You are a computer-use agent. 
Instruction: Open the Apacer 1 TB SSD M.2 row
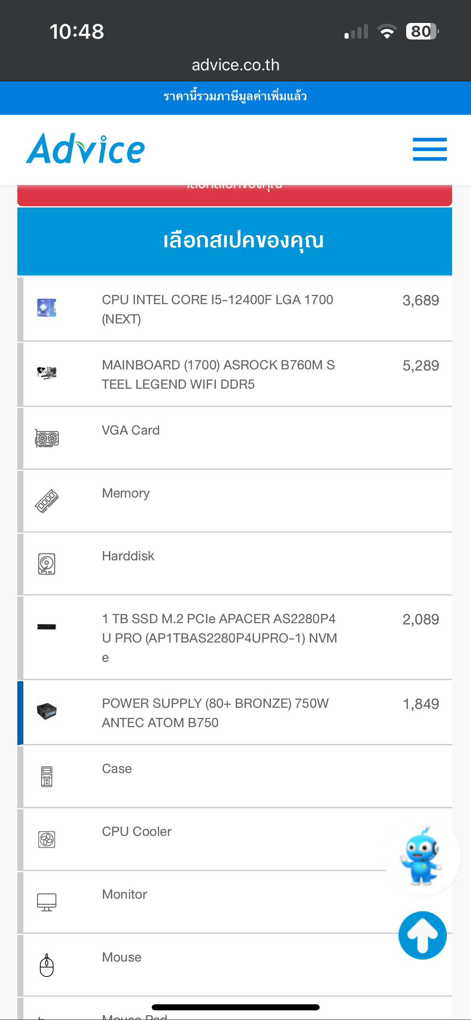[x=235, y=638]
